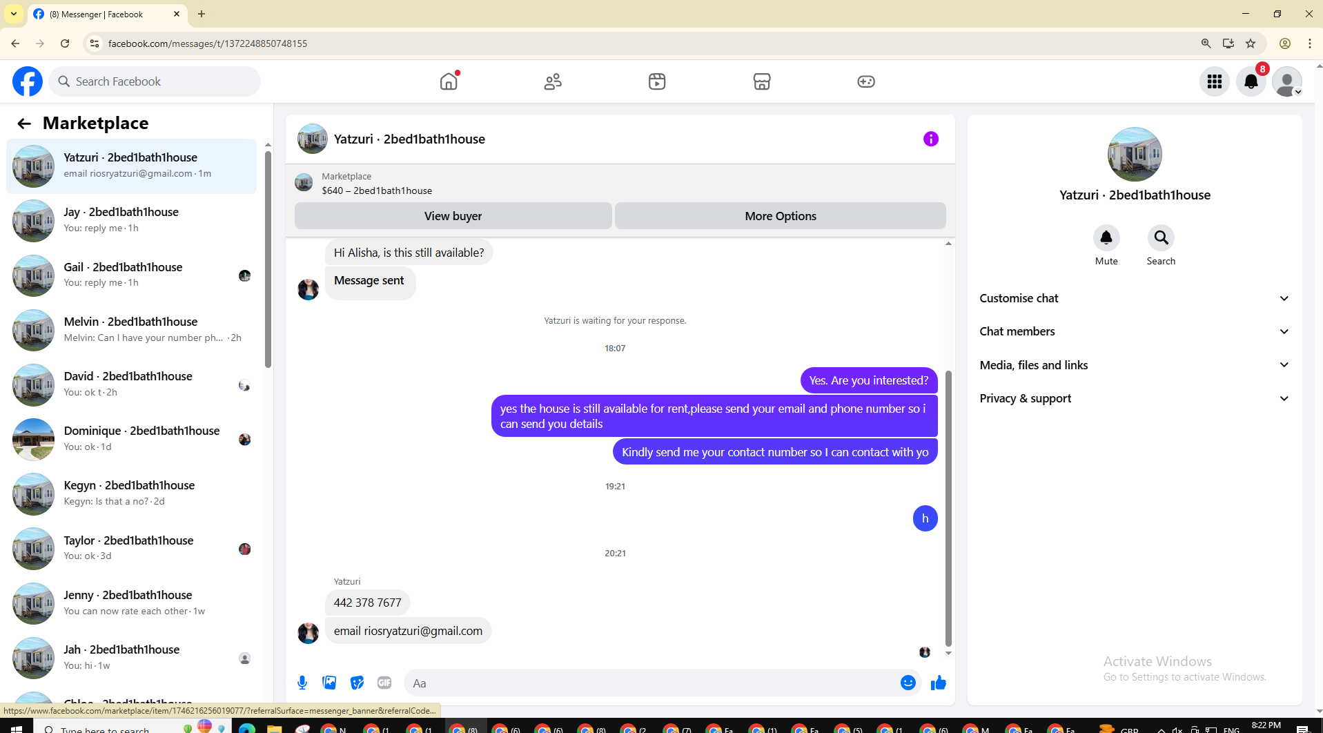This screenshot has height=733, width=1323.
Task: Open the browser zoom magnifier icon
Action: [x=1206, y=43]
